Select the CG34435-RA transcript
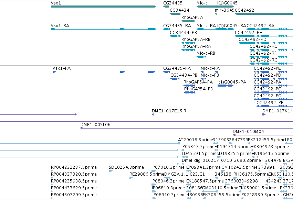Screen dimensions: 293x200 [x=166, y=29]
